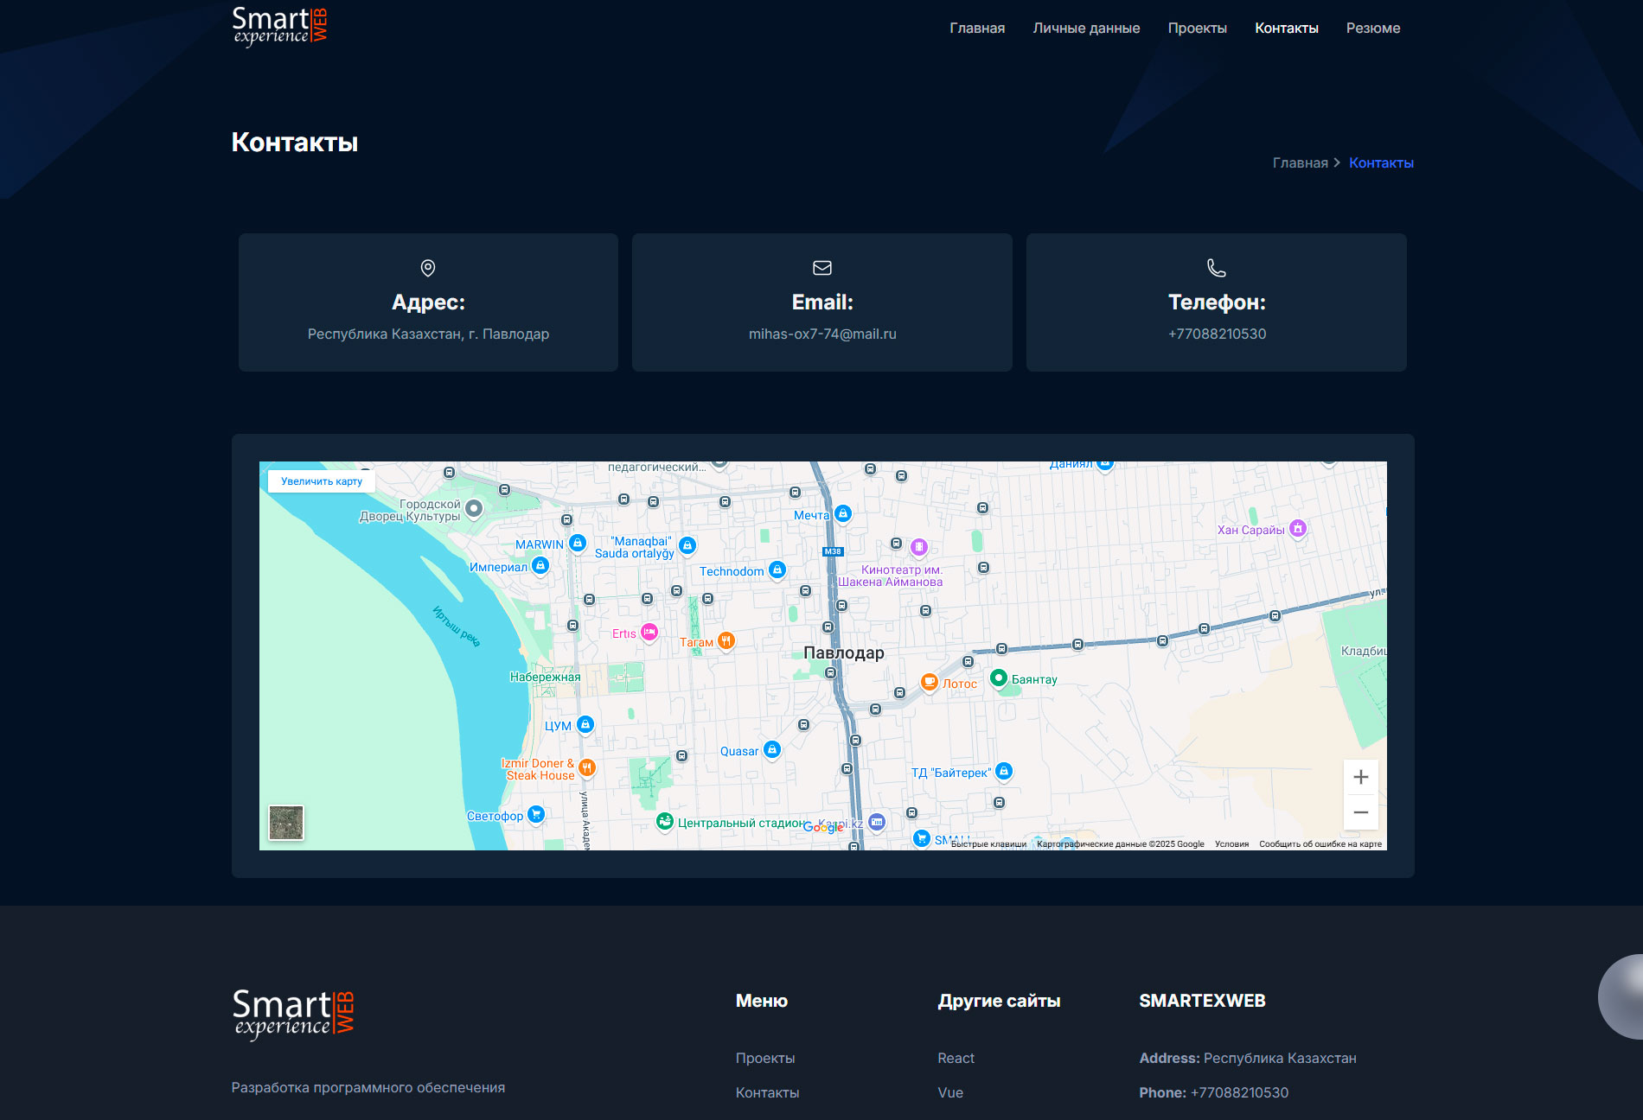Switch map to satellite view thumbnail

(x=286, y=823)
